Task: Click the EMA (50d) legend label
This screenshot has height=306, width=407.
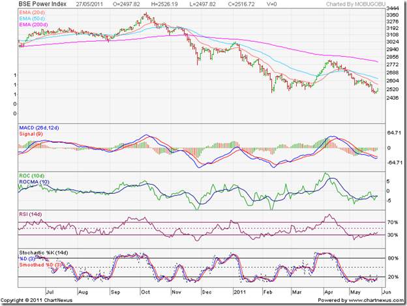Action: pyautogui.click(x=32, y=18)
